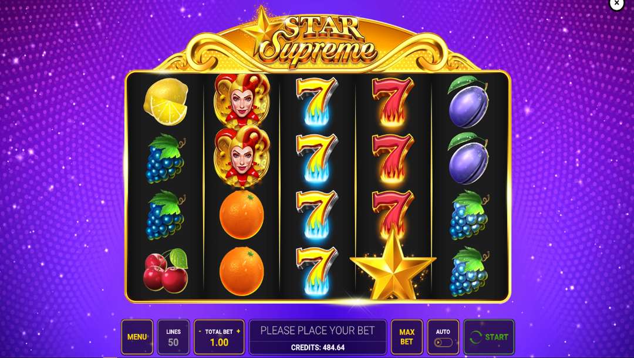
Task: Click the golden star scatter symbol
Action: point(393,265)
